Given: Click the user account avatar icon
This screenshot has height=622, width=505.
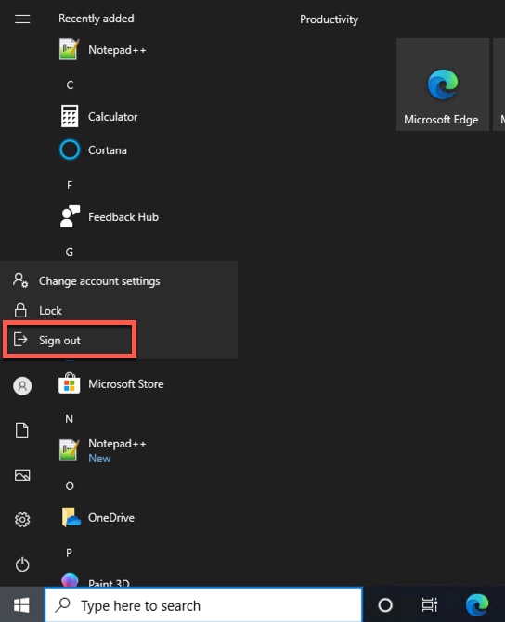Looking at the screenshot, I should pos(22,385).
